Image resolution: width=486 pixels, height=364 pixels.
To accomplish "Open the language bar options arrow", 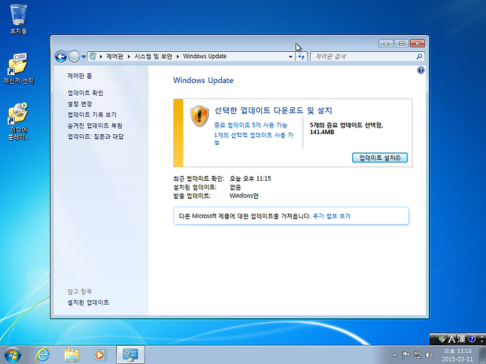I will tap(482, 340).
